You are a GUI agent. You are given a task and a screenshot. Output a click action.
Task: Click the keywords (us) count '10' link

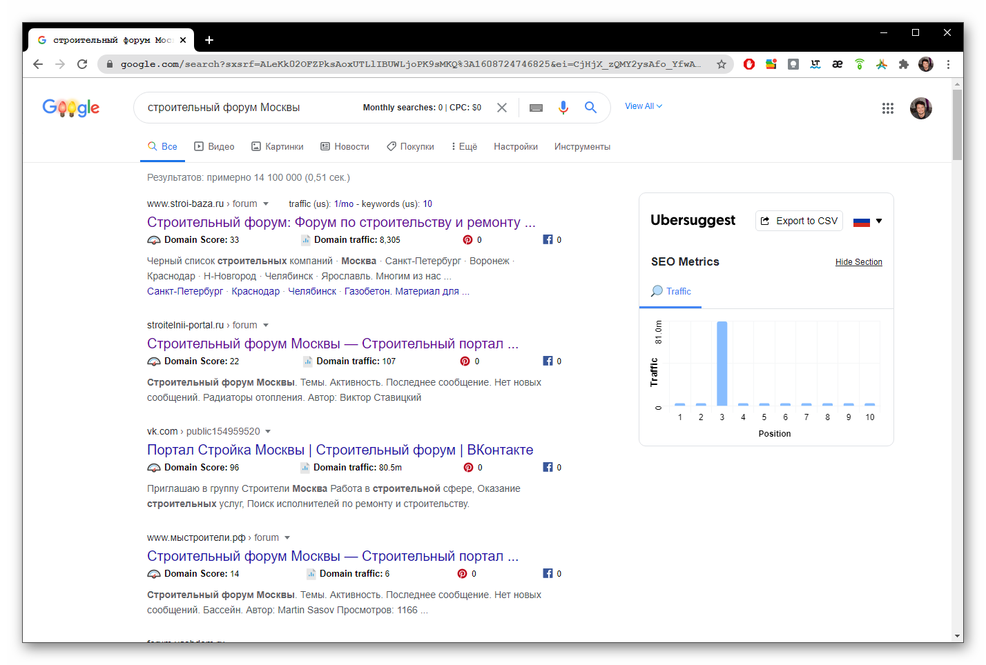tap(427, 204)
